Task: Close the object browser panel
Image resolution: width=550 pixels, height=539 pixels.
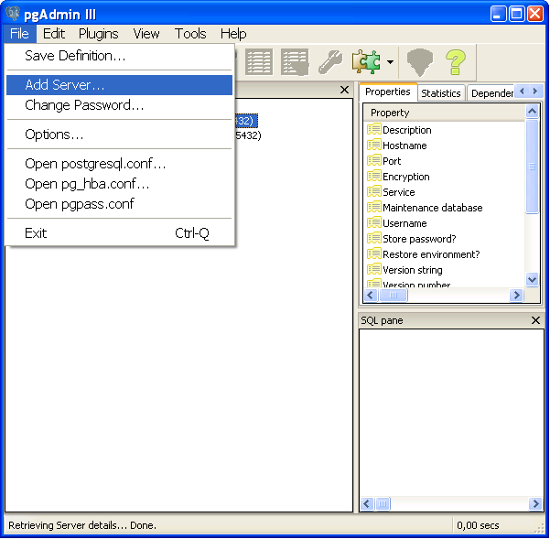Action: (x=344, y=90)
